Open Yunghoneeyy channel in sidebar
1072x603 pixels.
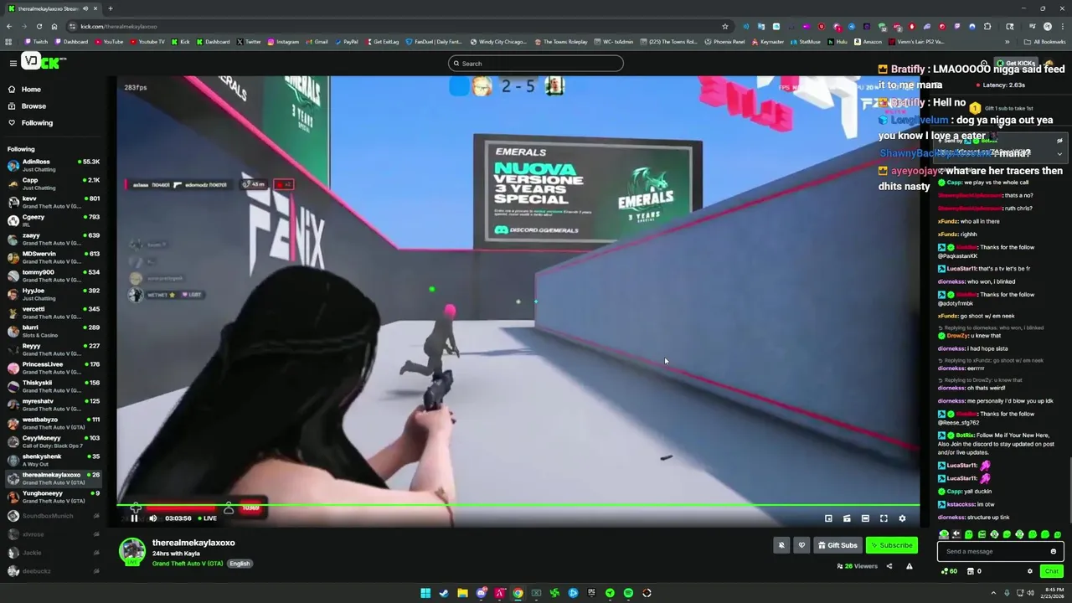coord(53,497)
